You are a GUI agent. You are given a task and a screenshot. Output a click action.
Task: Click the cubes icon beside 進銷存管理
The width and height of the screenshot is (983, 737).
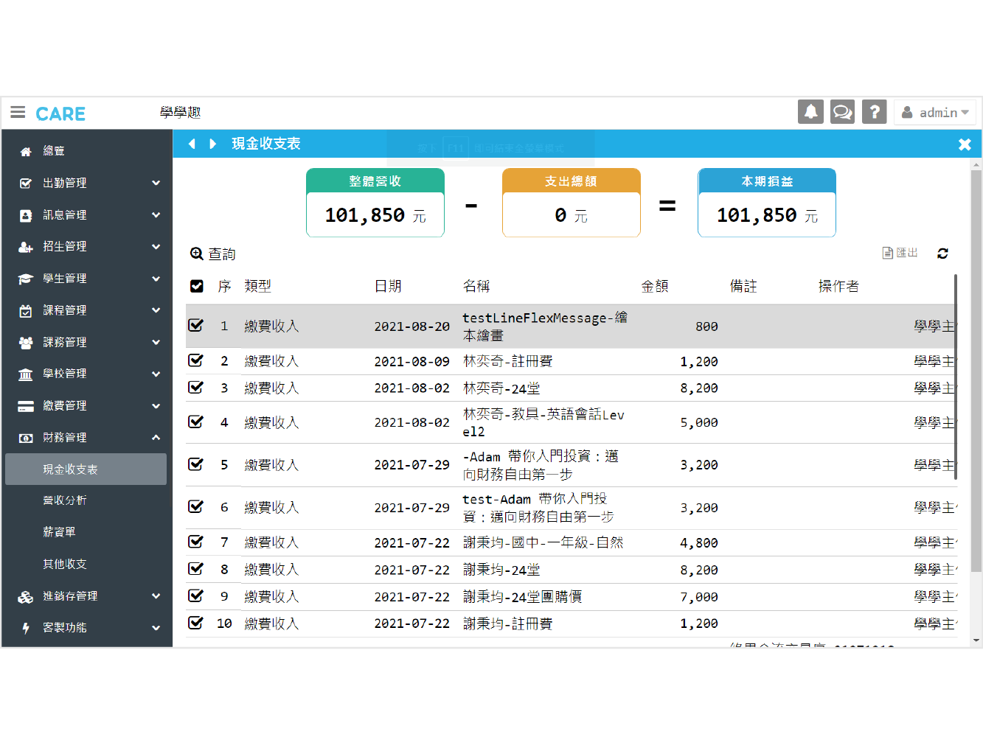[26, 597]
